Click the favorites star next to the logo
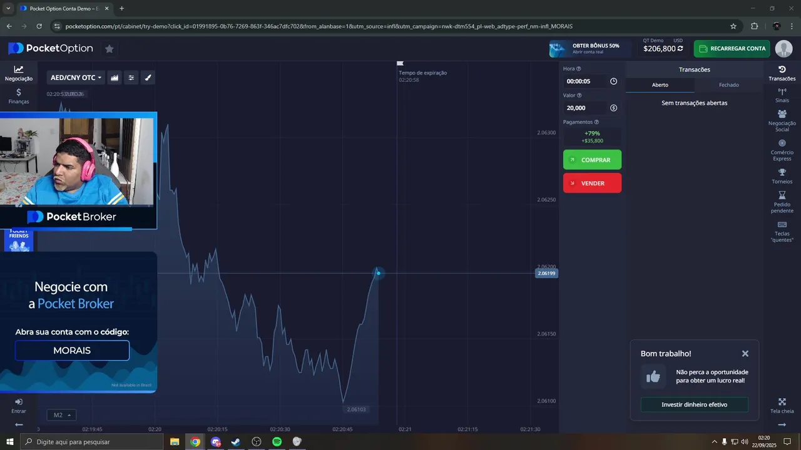Viewport: 801px width, 450px height. 109,49
